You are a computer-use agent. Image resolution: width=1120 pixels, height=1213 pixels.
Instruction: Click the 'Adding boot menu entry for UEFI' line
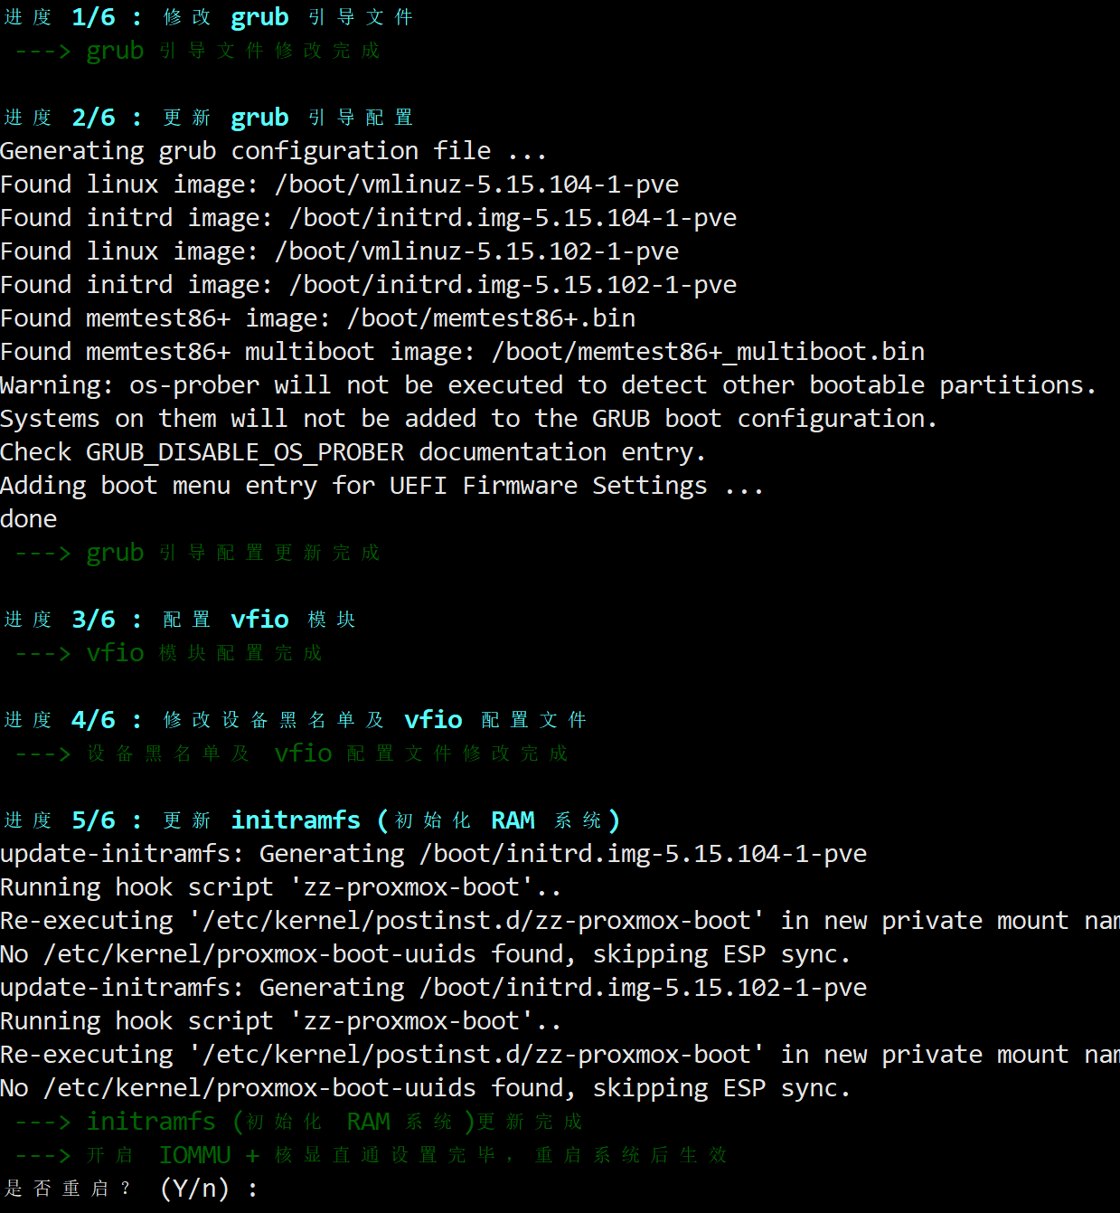tap(381, 486)
